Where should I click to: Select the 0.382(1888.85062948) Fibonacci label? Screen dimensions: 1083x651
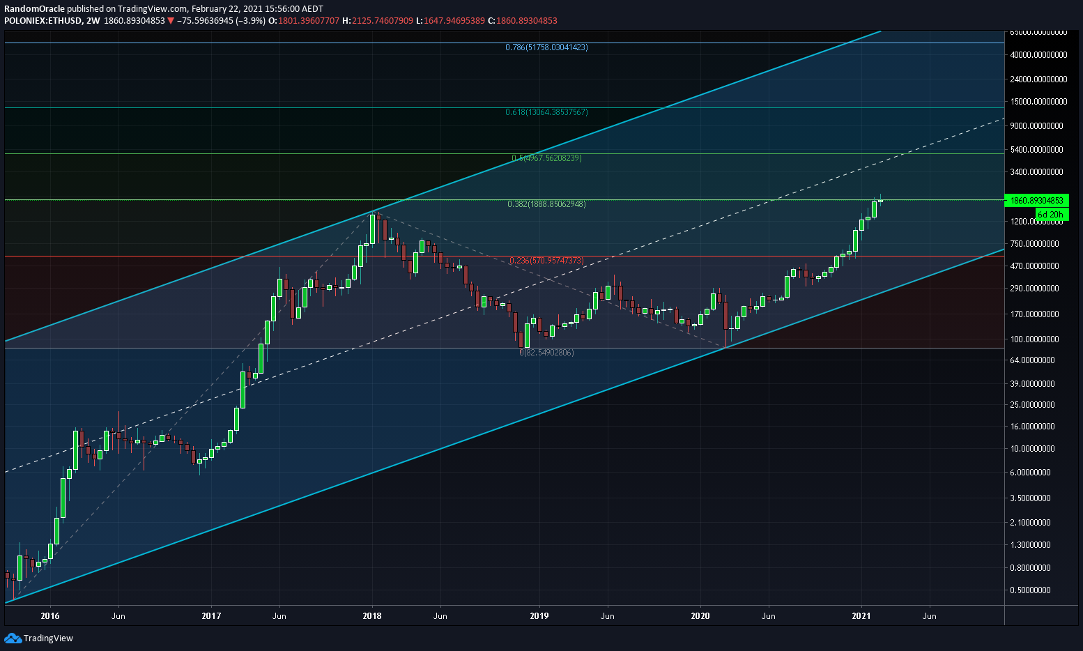[x=546, y=204]
